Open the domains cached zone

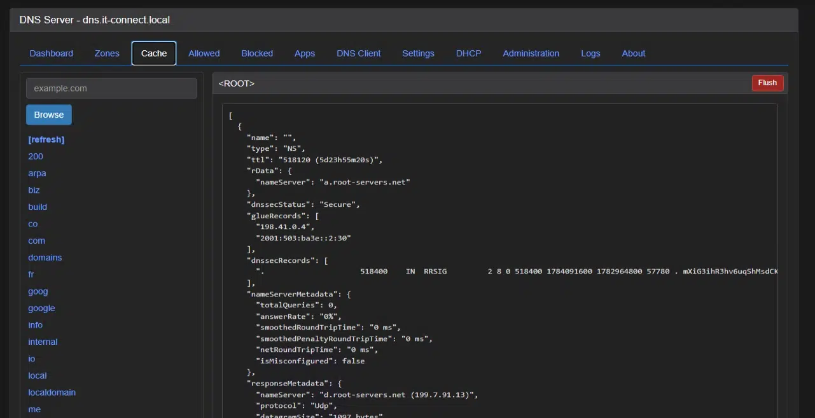coord(45,258)
